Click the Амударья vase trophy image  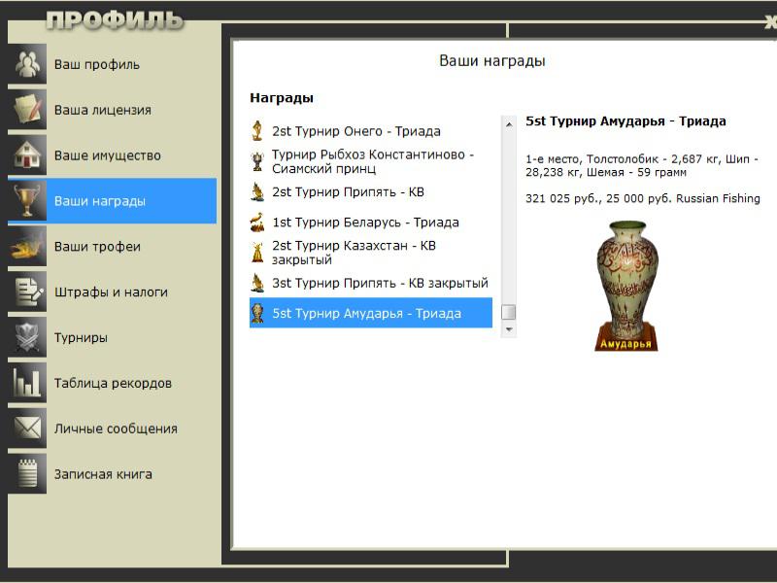(626, 286)
